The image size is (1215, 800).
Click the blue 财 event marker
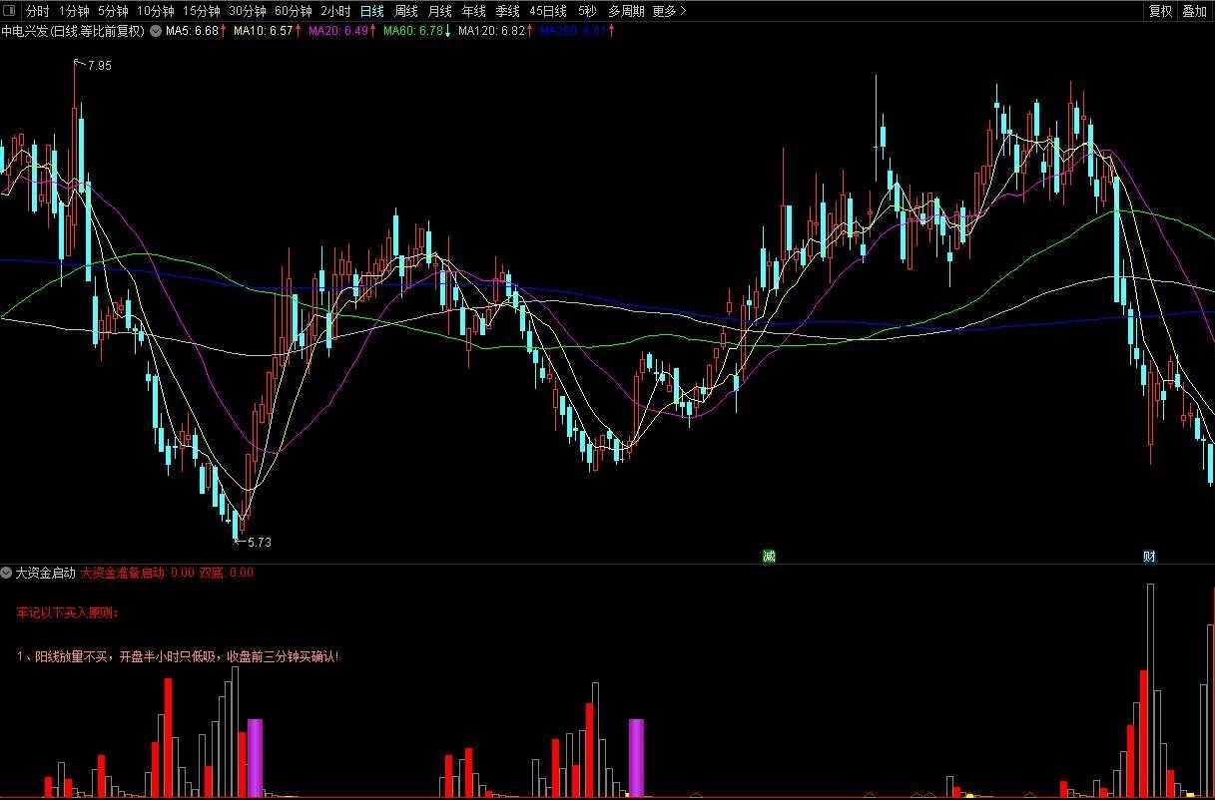(x=1149, y=556)
